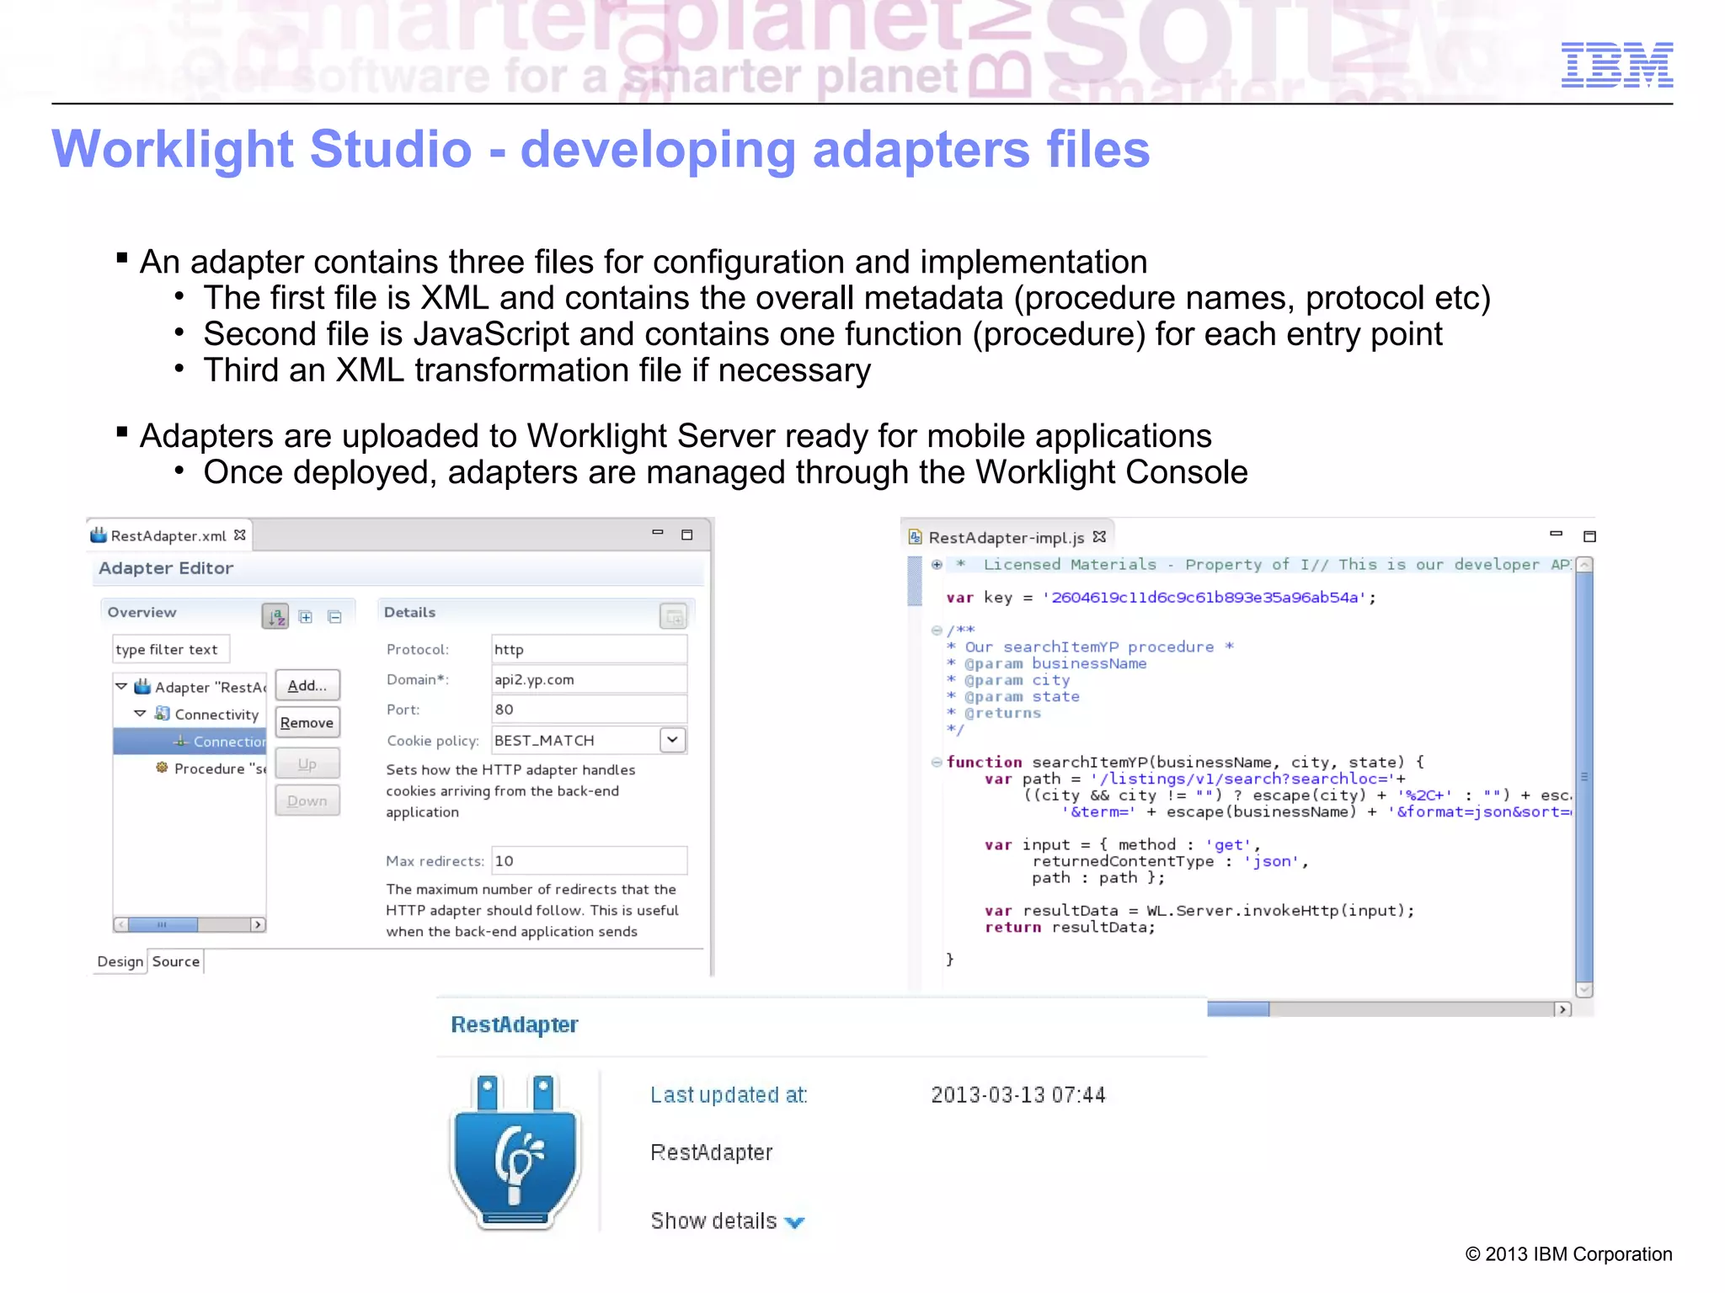Maximize the RestAdapter-impl.js editor pane

click(1590, 536)
